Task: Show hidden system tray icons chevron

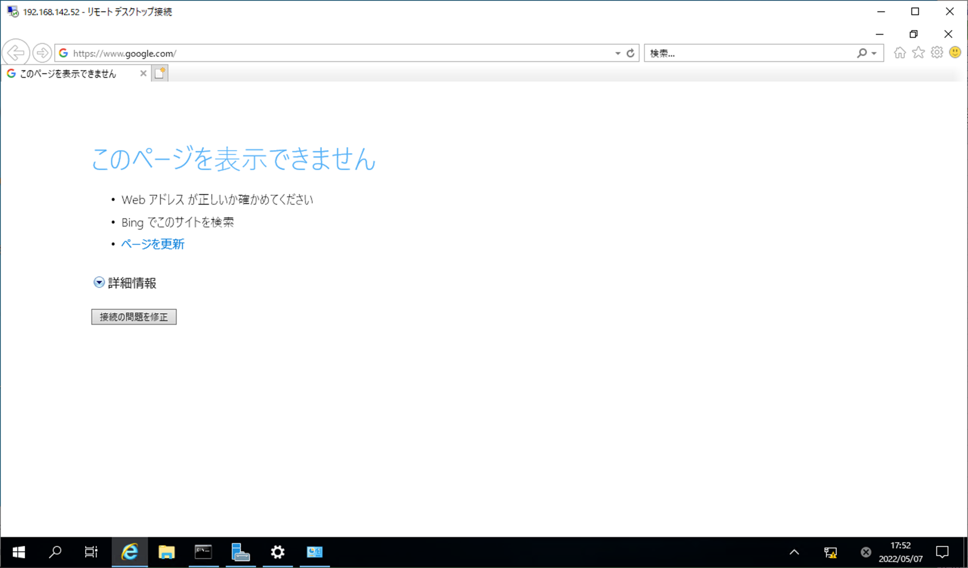Action: (794, 552)
